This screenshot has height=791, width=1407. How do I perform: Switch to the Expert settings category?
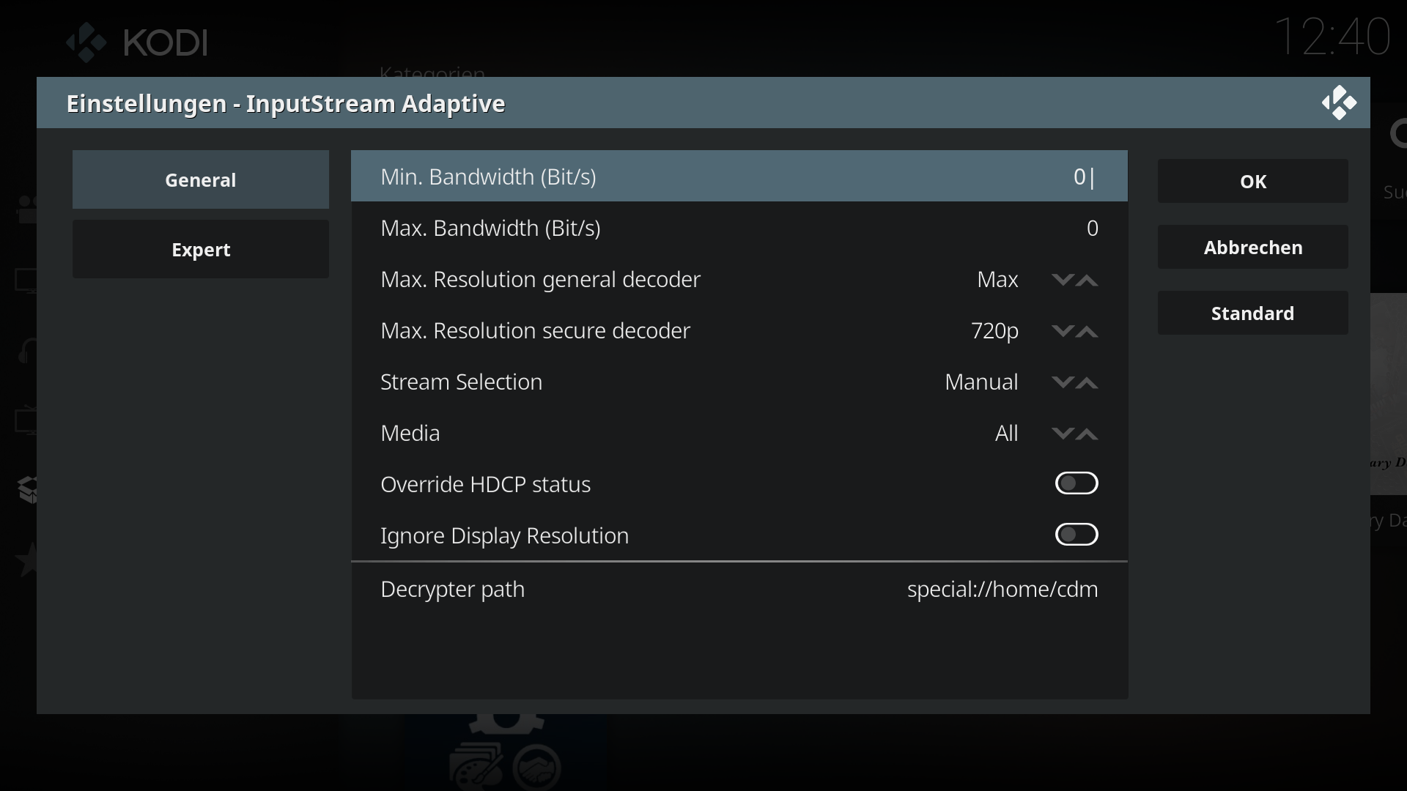[201, 249]
